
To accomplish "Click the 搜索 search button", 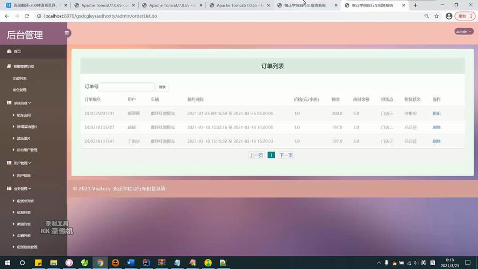I will click(x=162, y=87).
